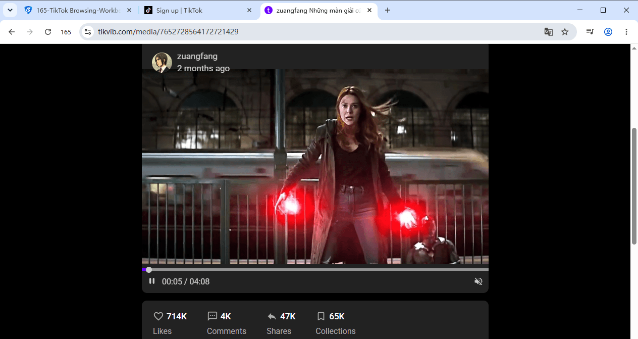The image size is (638, 339).
Task: Click the 165 label beside reload
Action: [66, 32]
